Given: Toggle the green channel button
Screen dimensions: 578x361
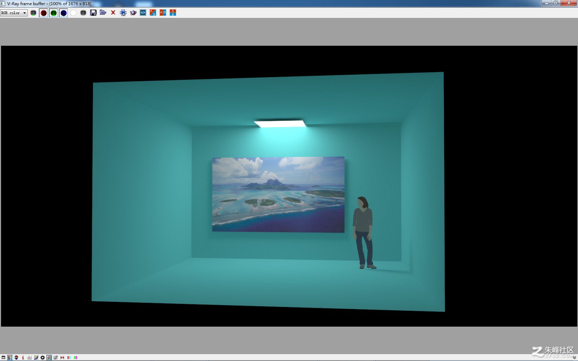Looking at the screenshot, I should point(53,13).
